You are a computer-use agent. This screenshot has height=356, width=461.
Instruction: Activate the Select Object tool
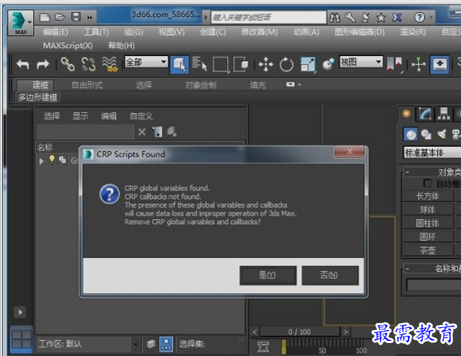(x=179, y=64)
